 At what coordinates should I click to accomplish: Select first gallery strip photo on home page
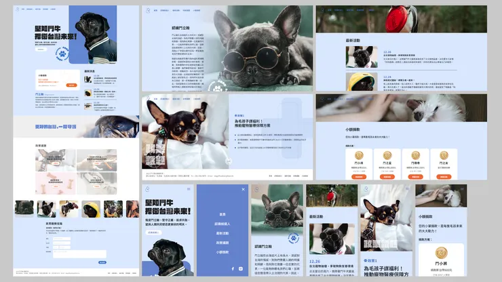click(24, 207)
